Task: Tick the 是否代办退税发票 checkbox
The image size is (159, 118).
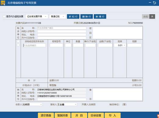Action: (4, 16)
